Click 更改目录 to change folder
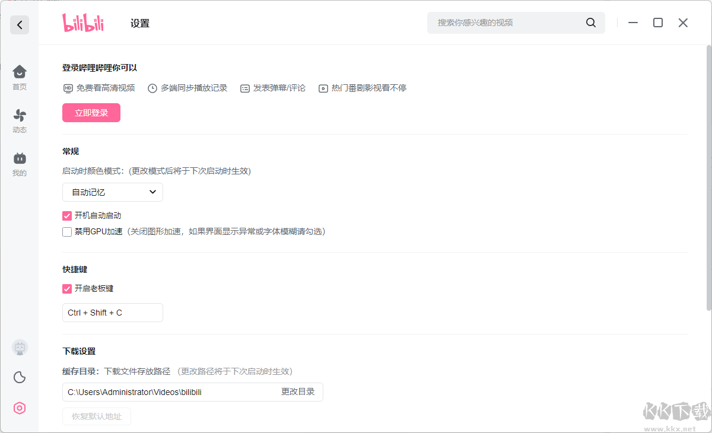 coord(297,392)
